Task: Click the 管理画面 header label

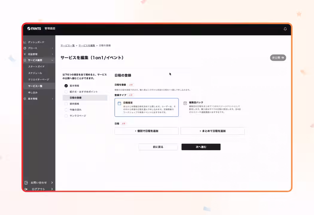Action: [x=50, y=29]
